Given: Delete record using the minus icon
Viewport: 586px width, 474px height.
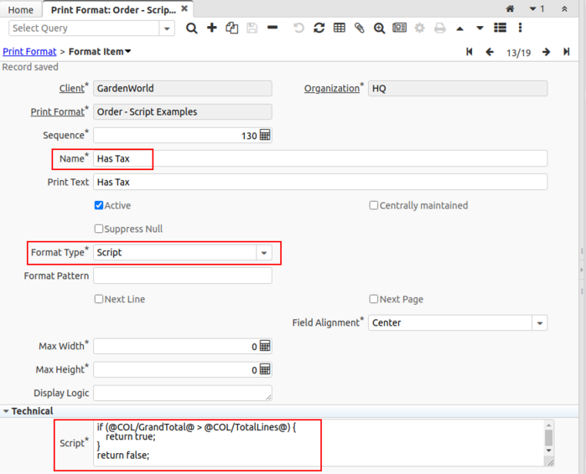Looking at the screenshot, I should 272,28.
